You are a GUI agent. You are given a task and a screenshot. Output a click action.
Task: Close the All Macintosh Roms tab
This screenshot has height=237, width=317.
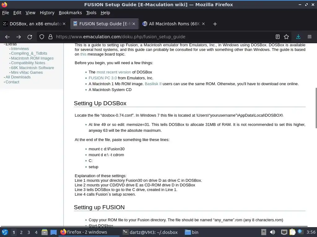click(203, 24)
